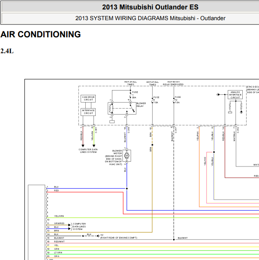Screen dimensions: 259x260
Task: Click pin 20 ORG wire label
Action: point(56,256)
